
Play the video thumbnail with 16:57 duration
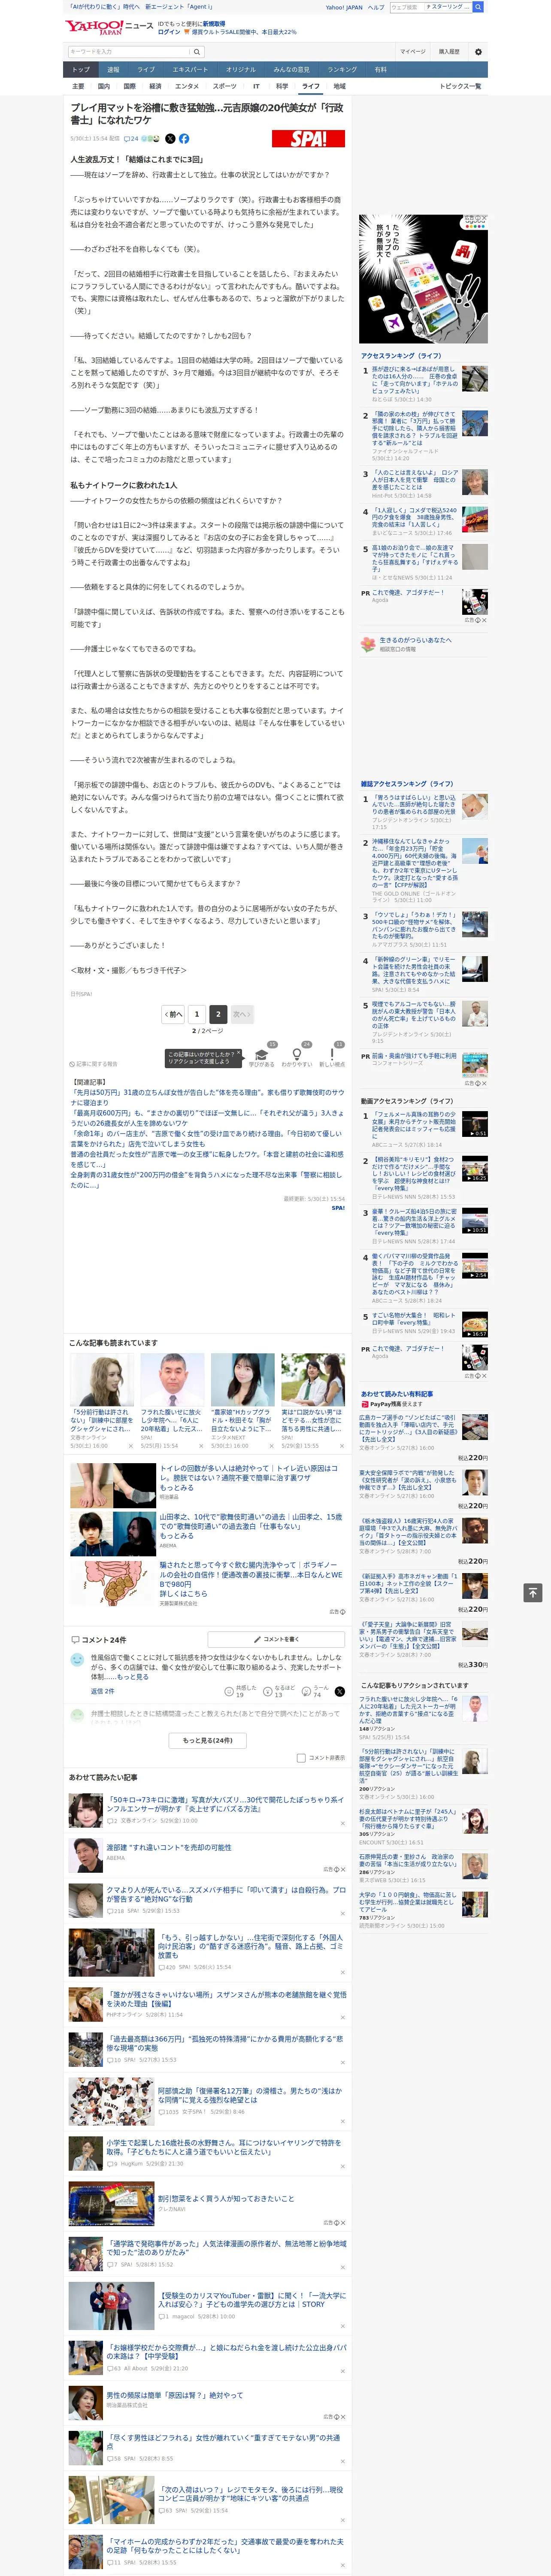click(474, 1324)
